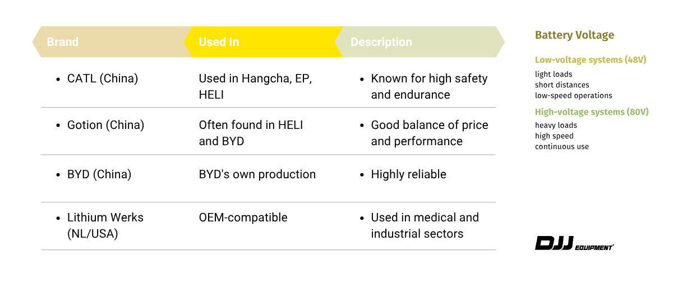The image size is (673, 287).
Task: Click the Battery Voltage heading
Action: pyautogui.click(x=574, y=35)
